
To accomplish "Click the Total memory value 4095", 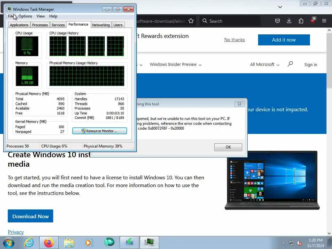I will (60, 99).
